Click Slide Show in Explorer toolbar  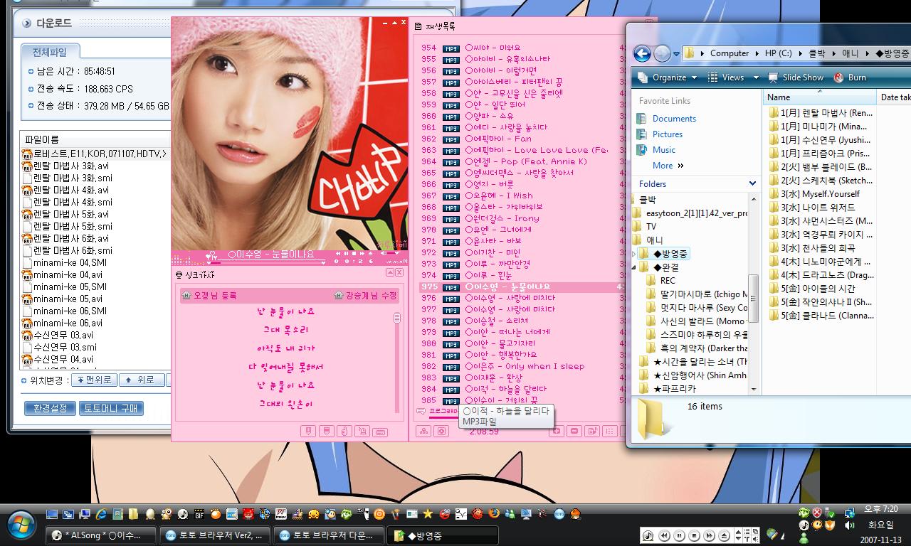coord(796,77)
